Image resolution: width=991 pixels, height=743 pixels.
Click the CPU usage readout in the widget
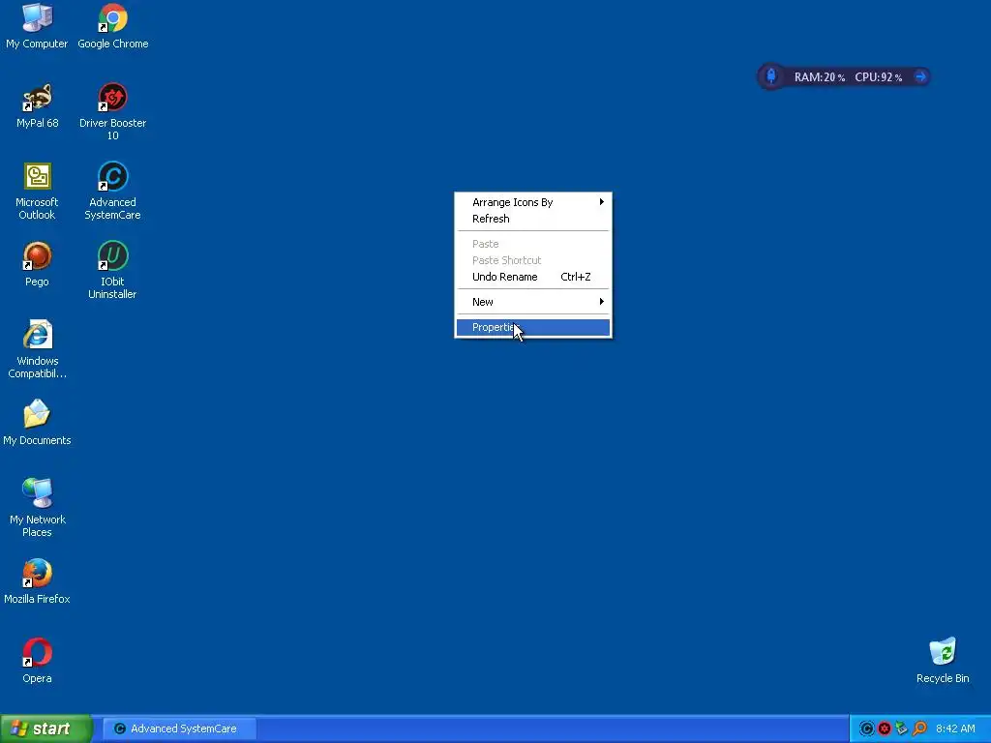click(x=878, y=77)
